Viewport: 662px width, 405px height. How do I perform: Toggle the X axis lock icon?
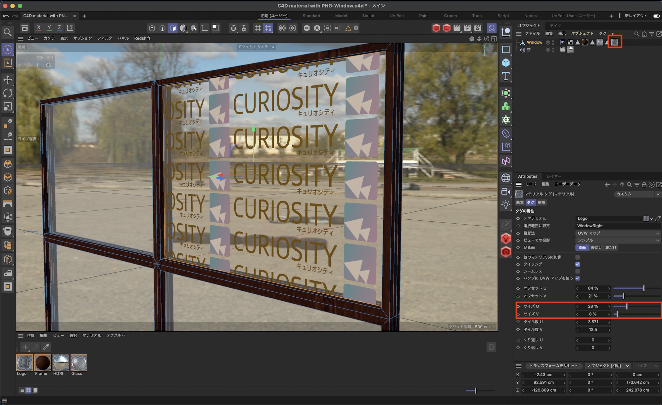(39, 28)
